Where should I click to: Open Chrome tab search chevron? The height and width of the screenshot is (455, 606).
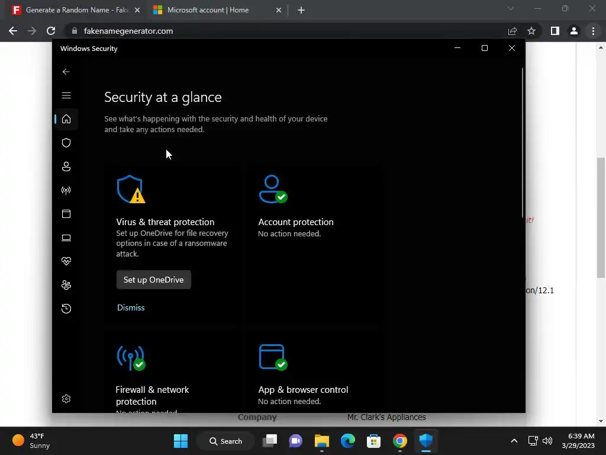511,8
